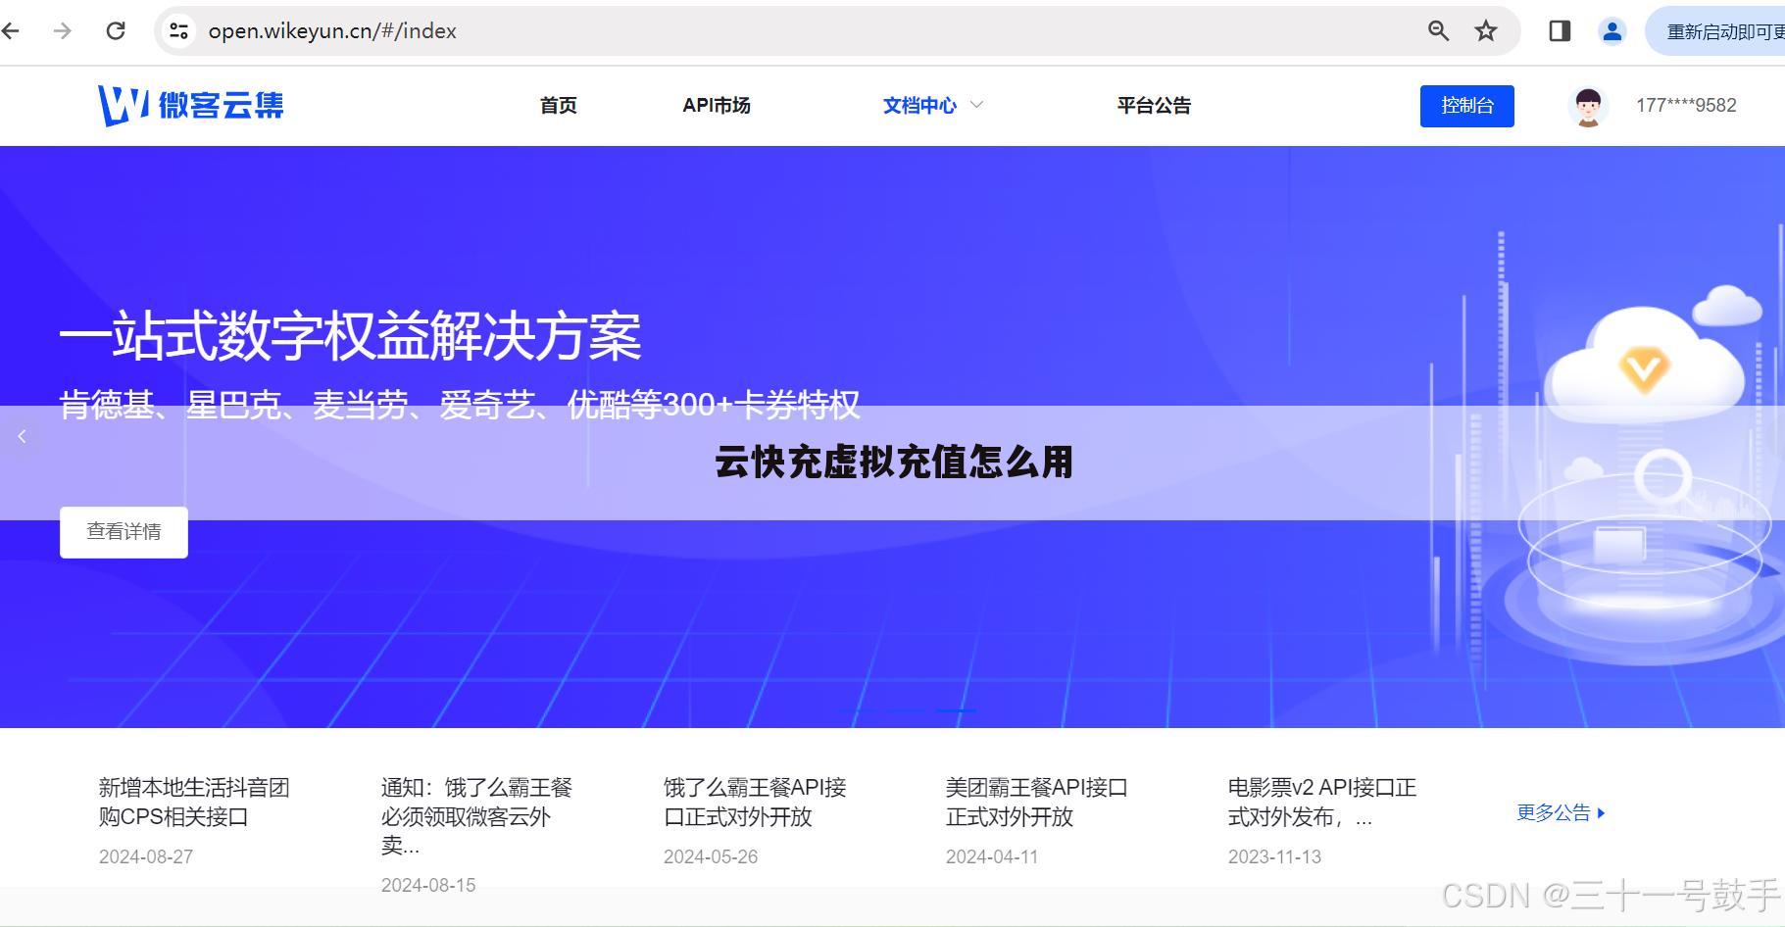Viewport: 1785px width, 927px height.
Task: Reload the page with refresh icon
Action: pyautogui.click(x=116, y=30)
